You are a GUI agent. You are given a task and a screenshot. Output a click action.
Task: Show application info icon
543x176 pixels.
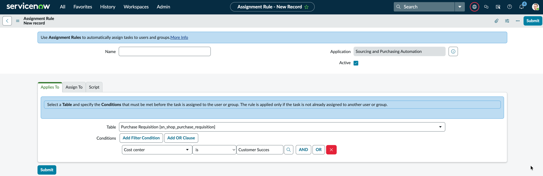pos(453,52)
